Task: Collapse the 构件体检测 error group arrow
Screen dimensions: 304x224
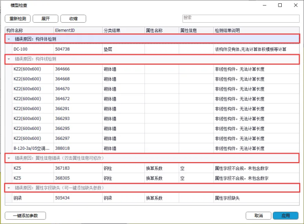Action: click(x=9, y=39)
